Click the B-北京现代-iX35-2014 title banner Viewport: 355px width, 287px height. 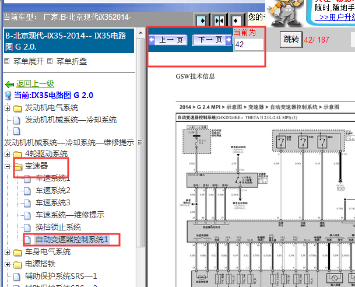69,41
